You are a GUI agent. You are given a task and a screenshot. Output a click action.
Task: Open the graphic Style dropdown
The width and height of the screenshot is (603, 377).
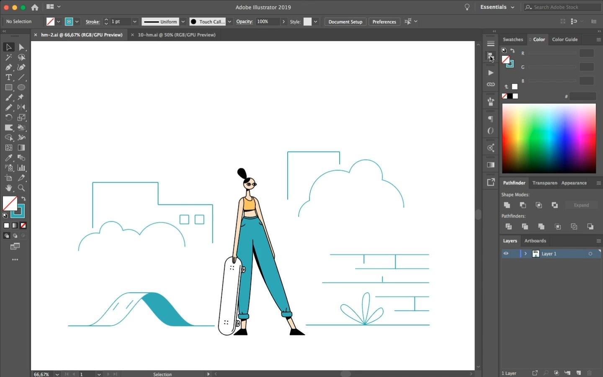(316, 22)
